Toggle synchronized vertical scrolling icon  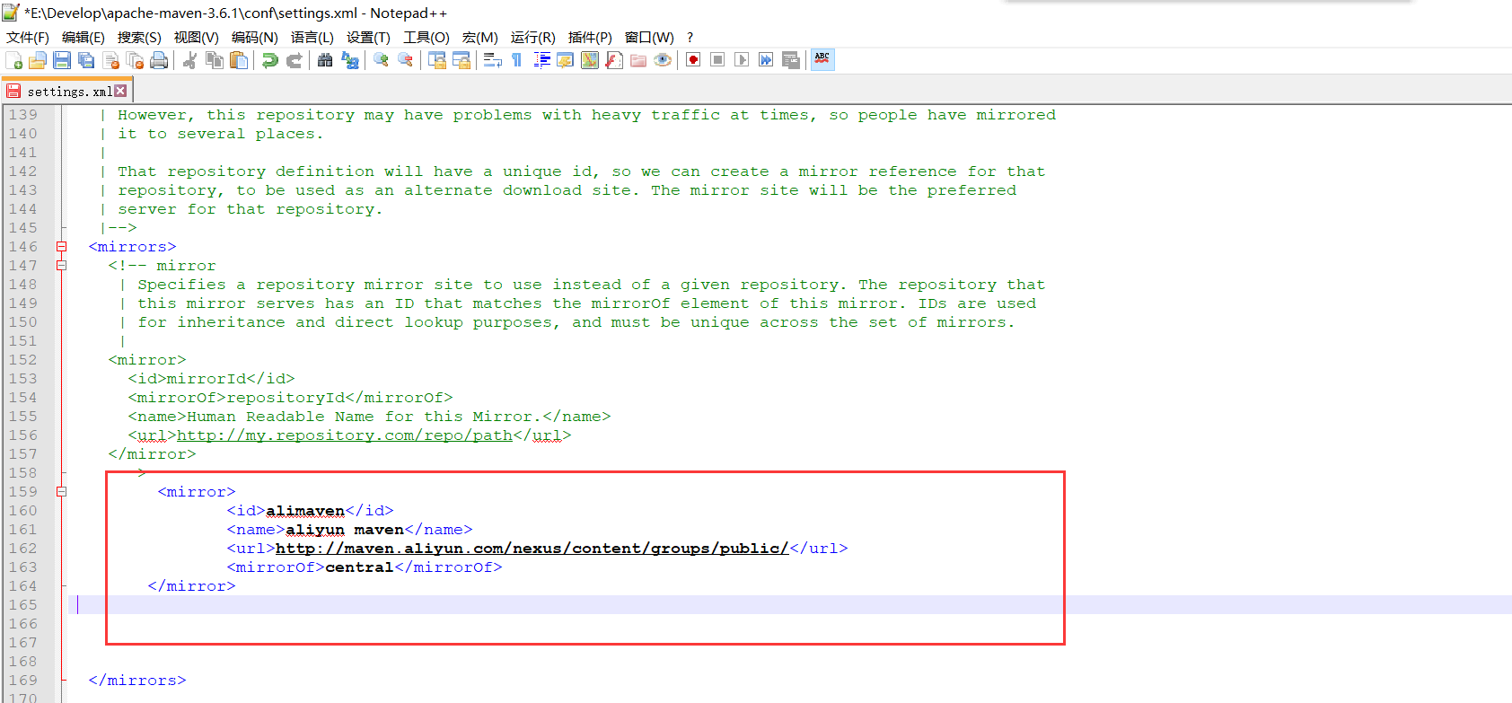[437, 60]
